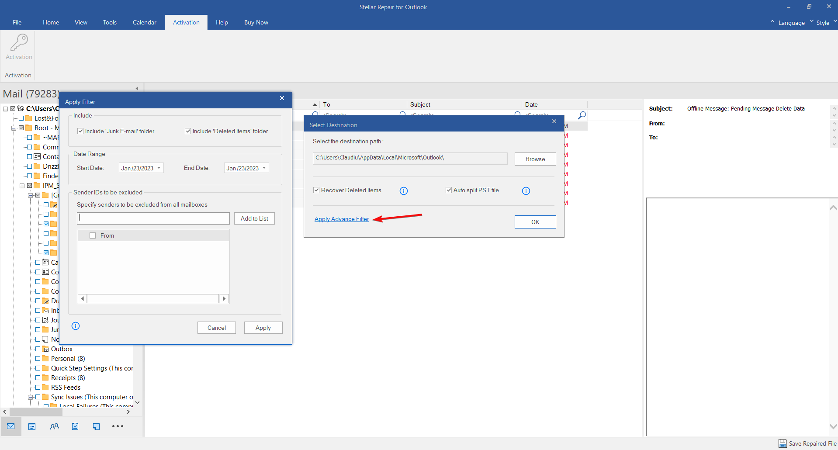Viewport: 838px width, 450px height.
Task: Open the Apply Advance Filter link
Action: point(342,219)
